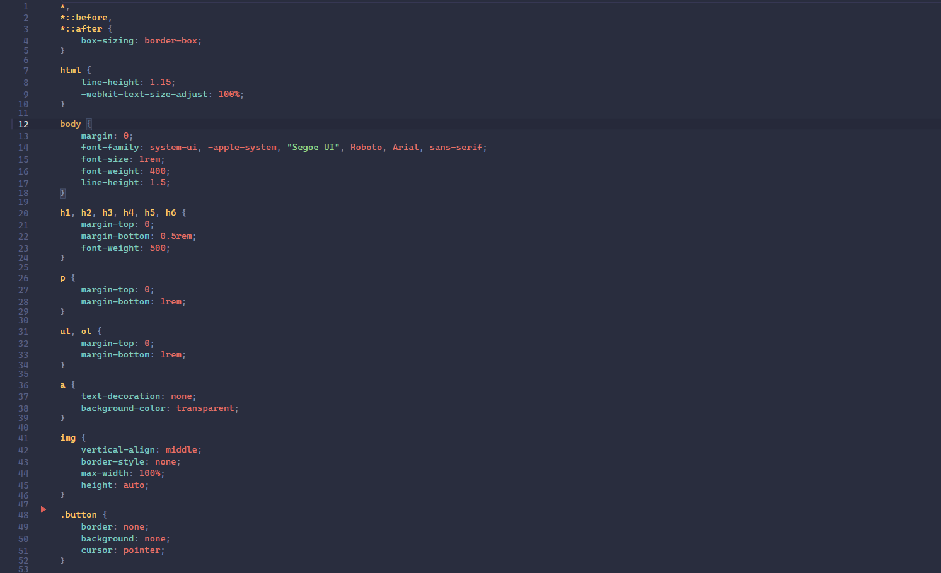Click the sans-serif font value
This screenshot has width=941, height=573.
tap(456, 148)
